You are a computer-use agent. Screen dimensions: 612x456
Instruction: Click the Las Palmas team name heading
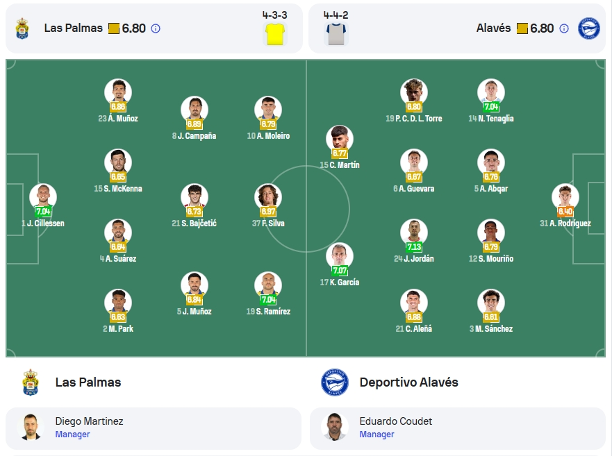[x=88, y=382]
